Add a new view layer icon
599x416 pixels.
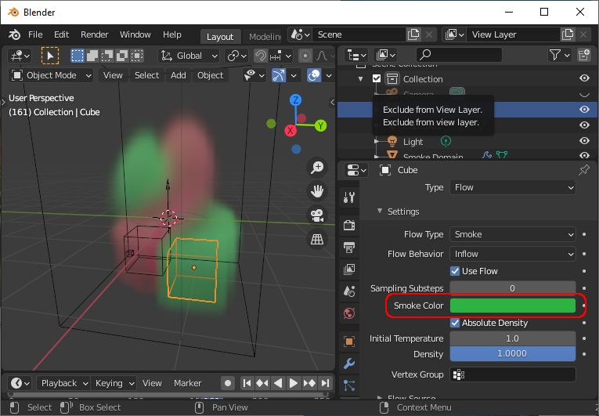pos(568,34)
